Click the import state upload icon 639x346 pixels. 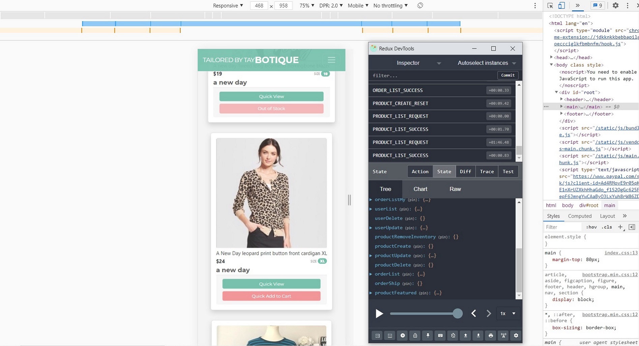pyautogui.click(x=465, y=336)
